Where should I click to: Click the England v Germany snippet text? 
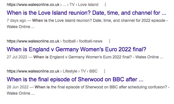click(x=98, y=57)
